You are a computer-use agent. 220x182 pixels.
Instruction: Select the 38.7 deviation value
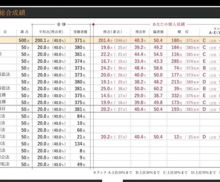158,96
